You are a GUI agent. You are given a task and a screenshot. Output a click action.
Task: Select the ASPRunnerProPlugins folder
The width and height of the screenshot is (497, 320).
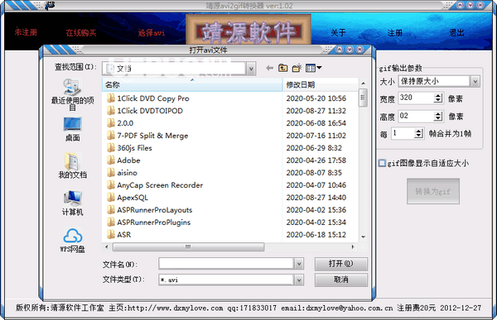148,222
